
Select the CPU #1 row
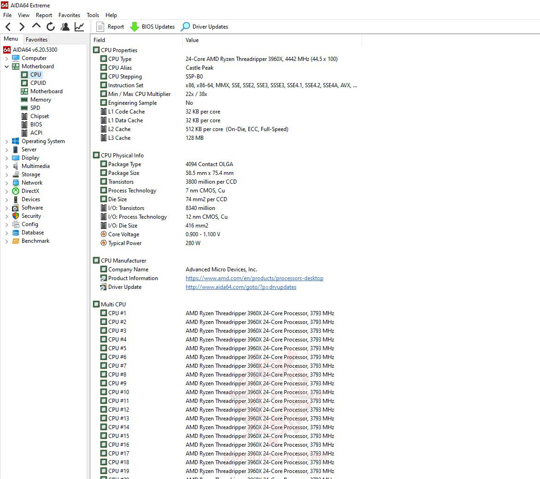(x=227, y=313)
